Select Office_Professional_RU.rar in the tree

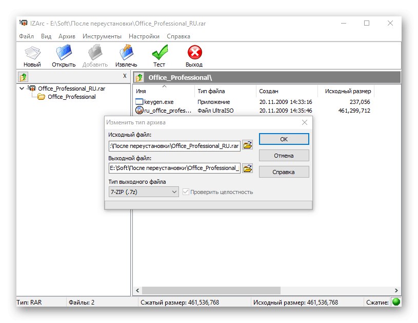(71, 89)
